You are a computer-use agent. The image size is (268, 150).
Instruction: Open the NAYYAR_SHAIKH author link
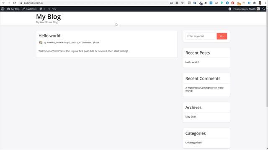click(x=55, y=42)
